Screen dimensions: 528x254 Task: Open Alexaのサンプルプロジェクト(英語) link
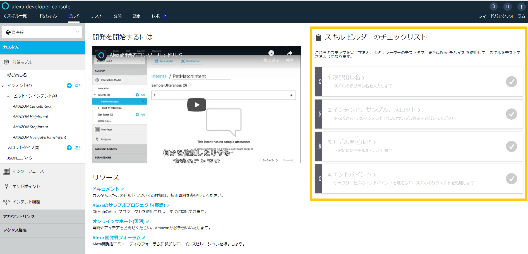(x=129, y=205)
